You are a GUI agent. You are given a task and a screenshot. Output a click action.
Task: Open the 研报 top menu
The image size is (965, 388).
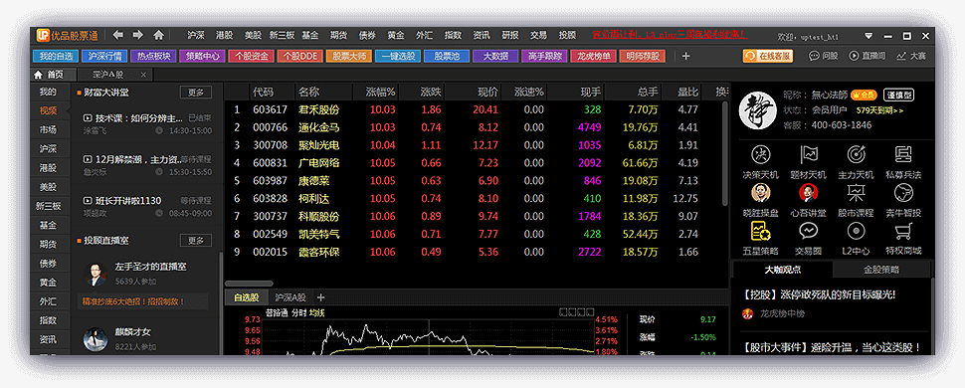pyautogui.click(x=510, y=35)
